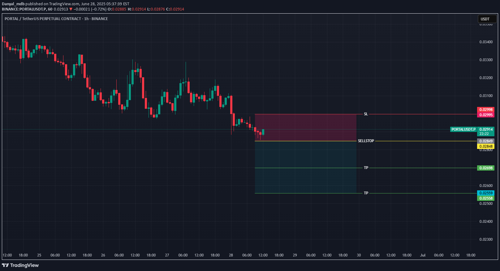Click the green 0.02914 current price tag
The width and height of the screenshot is (500, 271).
486,129
